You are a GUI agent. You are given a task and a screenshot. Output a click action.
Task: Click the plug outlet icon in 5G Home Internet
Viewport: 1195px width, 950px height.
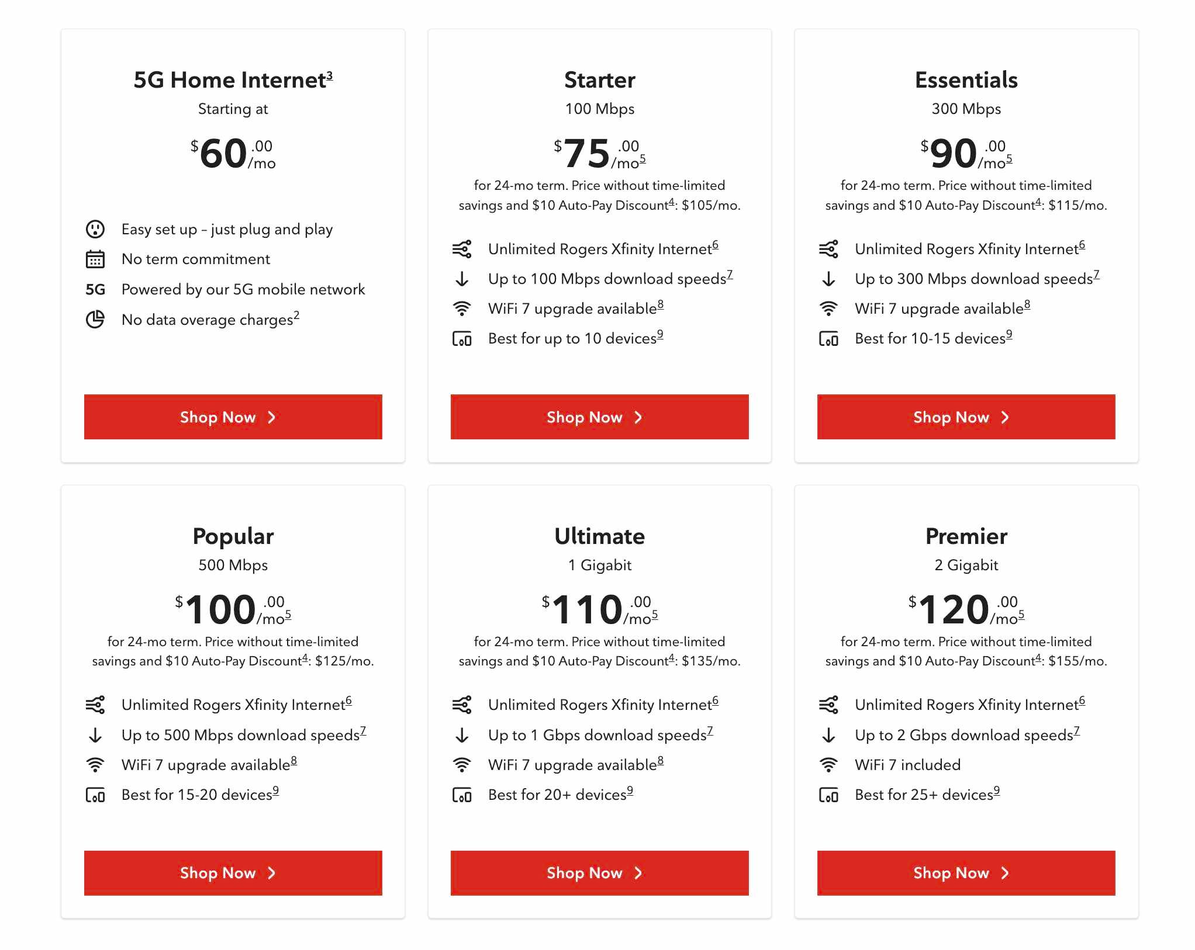click(x=95, y=229)
